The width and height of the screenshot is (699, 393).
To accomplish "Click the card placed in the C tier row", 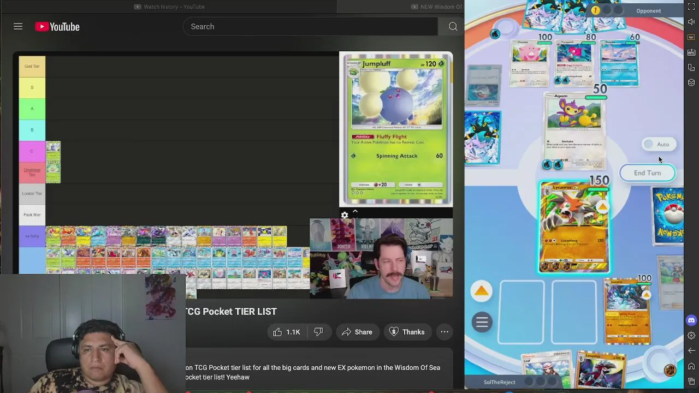I will point(53,152).
